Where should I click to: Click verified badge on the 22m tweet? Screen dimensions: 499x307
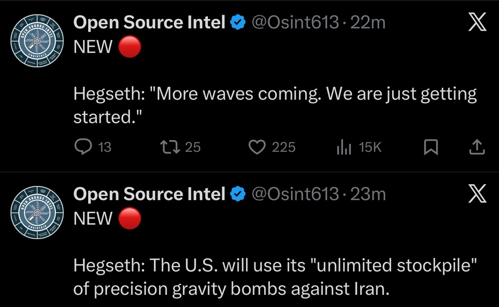[x=238, y=22]
